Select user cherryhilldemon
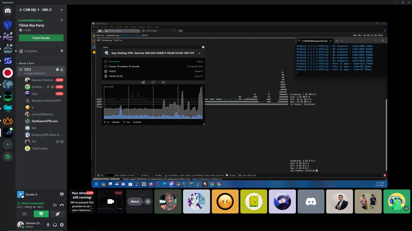 [x=44, y=114]
